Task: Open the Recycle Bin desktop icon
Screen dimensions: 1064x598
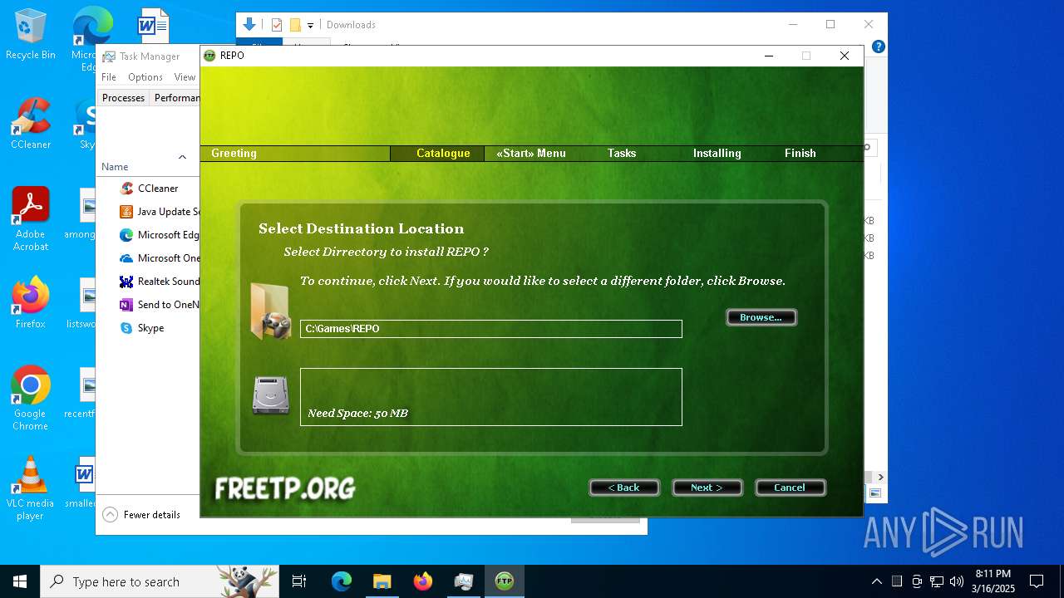Action: pyautogui.click(x=31, y=35)
